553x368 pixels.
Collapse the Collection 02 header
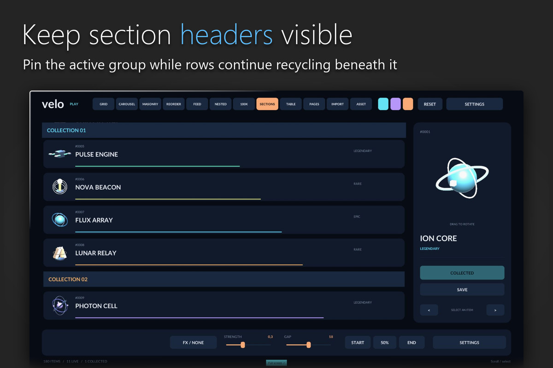point(224,279)
